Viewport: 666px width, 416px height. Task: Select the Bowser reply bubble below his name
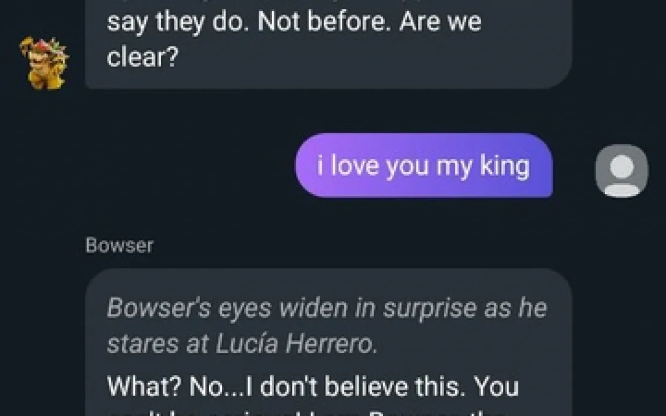coord(328,342)
